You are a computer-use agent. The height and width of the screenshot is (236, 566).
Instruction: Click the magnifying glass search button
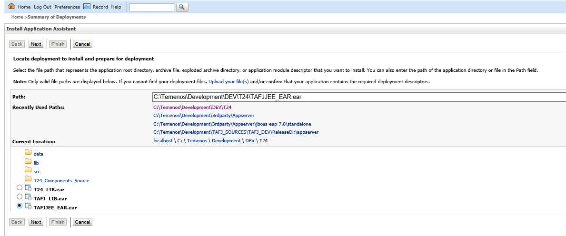(182, 7)
